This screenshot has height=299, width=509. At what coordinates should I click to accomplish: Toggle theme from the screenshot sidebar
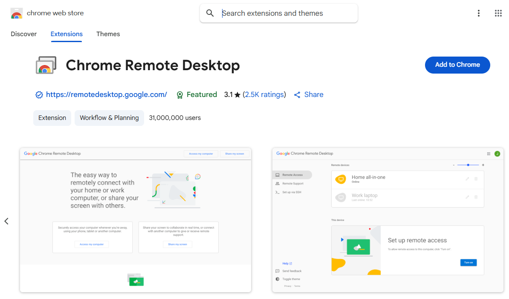[290, 279]
